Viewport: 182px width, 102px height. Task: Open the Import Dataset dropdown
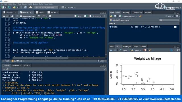128,16
